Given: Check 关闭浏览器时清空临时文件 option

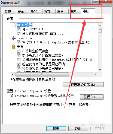Looking at the screenshot, I should [x=19, y=60].
